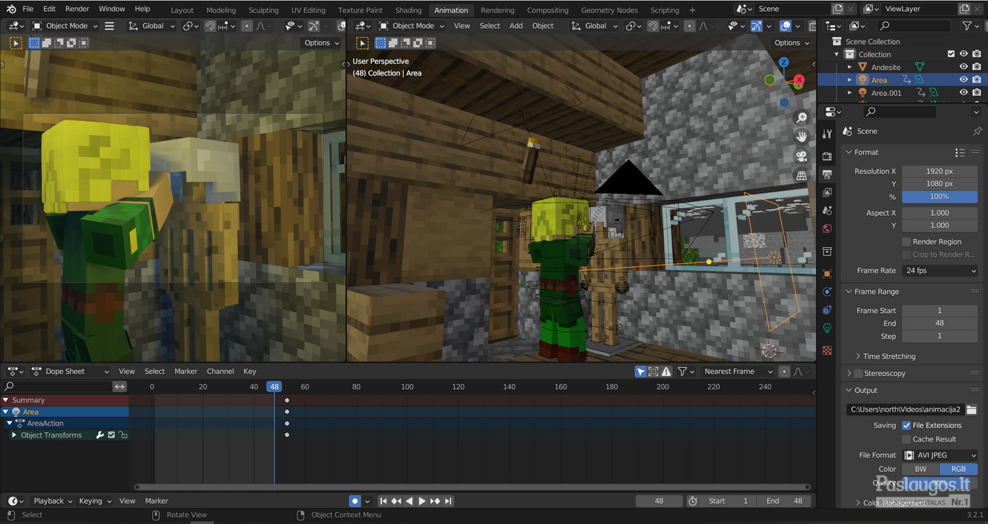Pin the Scene properties panel
Screen dimensions: 988x524
(x=977, y=131)
